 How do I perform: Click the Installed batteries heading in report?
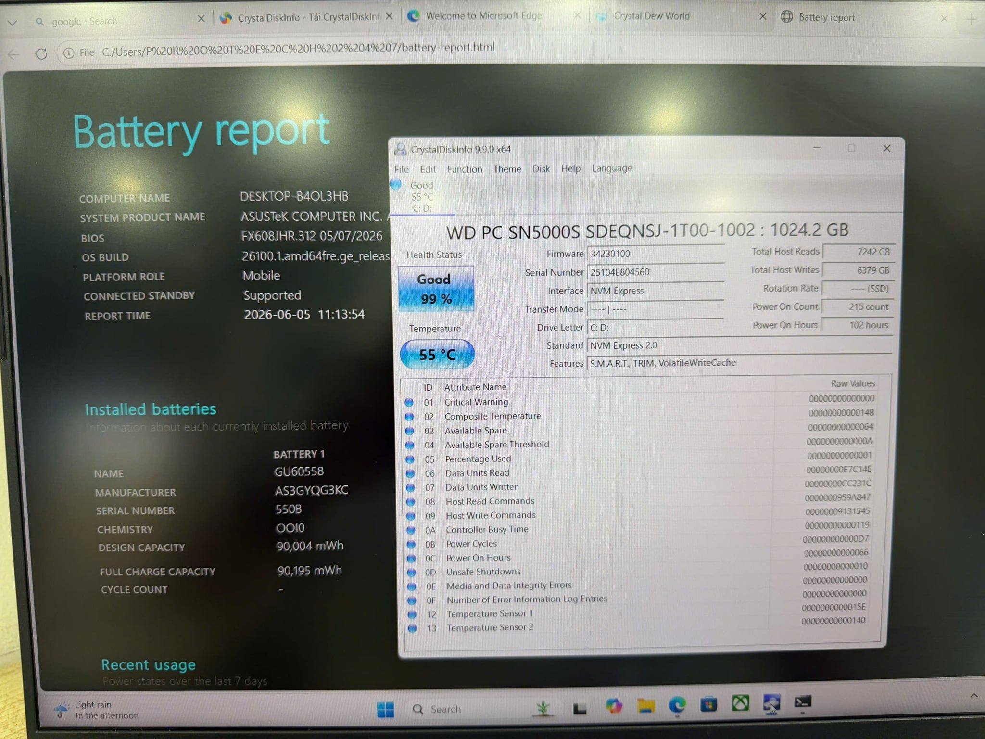[x=151, y=409]
